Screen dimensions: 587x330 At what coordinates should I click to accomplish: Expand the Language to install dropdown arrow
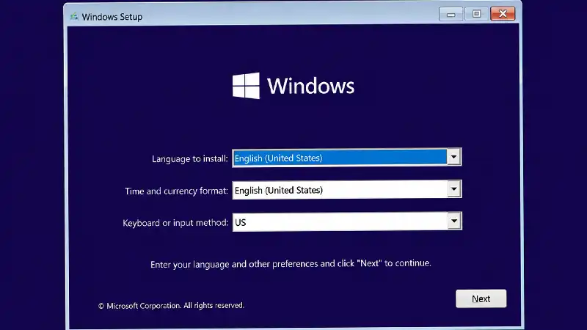(453, 157)
